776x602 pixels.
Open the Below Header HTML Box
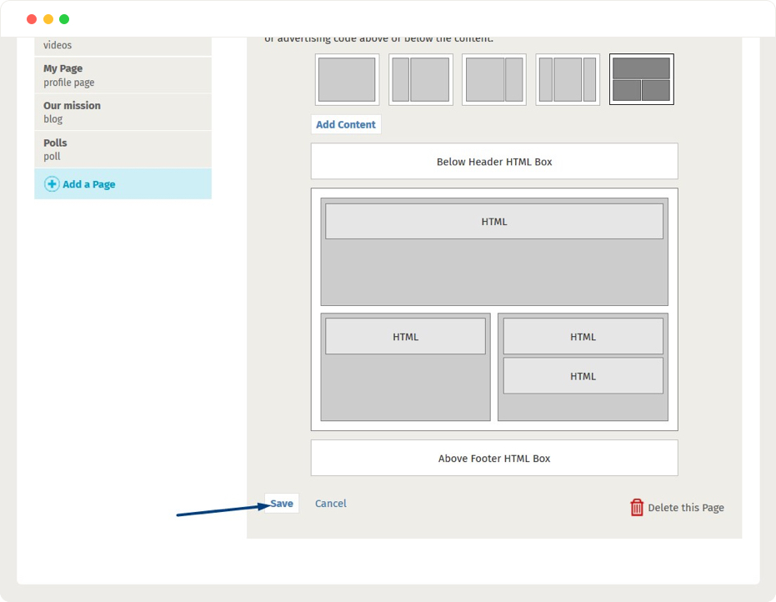[494, 162]
